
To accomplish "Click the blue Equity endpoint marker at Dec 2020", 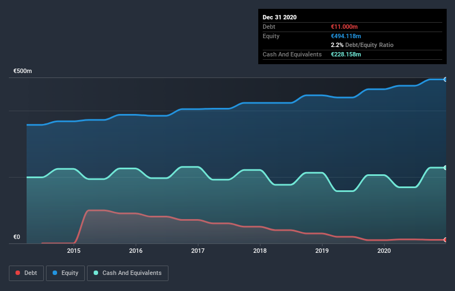I will pos(446,79).
